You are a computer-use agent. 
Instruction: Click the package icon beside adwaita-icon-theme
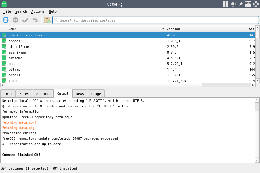(x=4, y=35)
